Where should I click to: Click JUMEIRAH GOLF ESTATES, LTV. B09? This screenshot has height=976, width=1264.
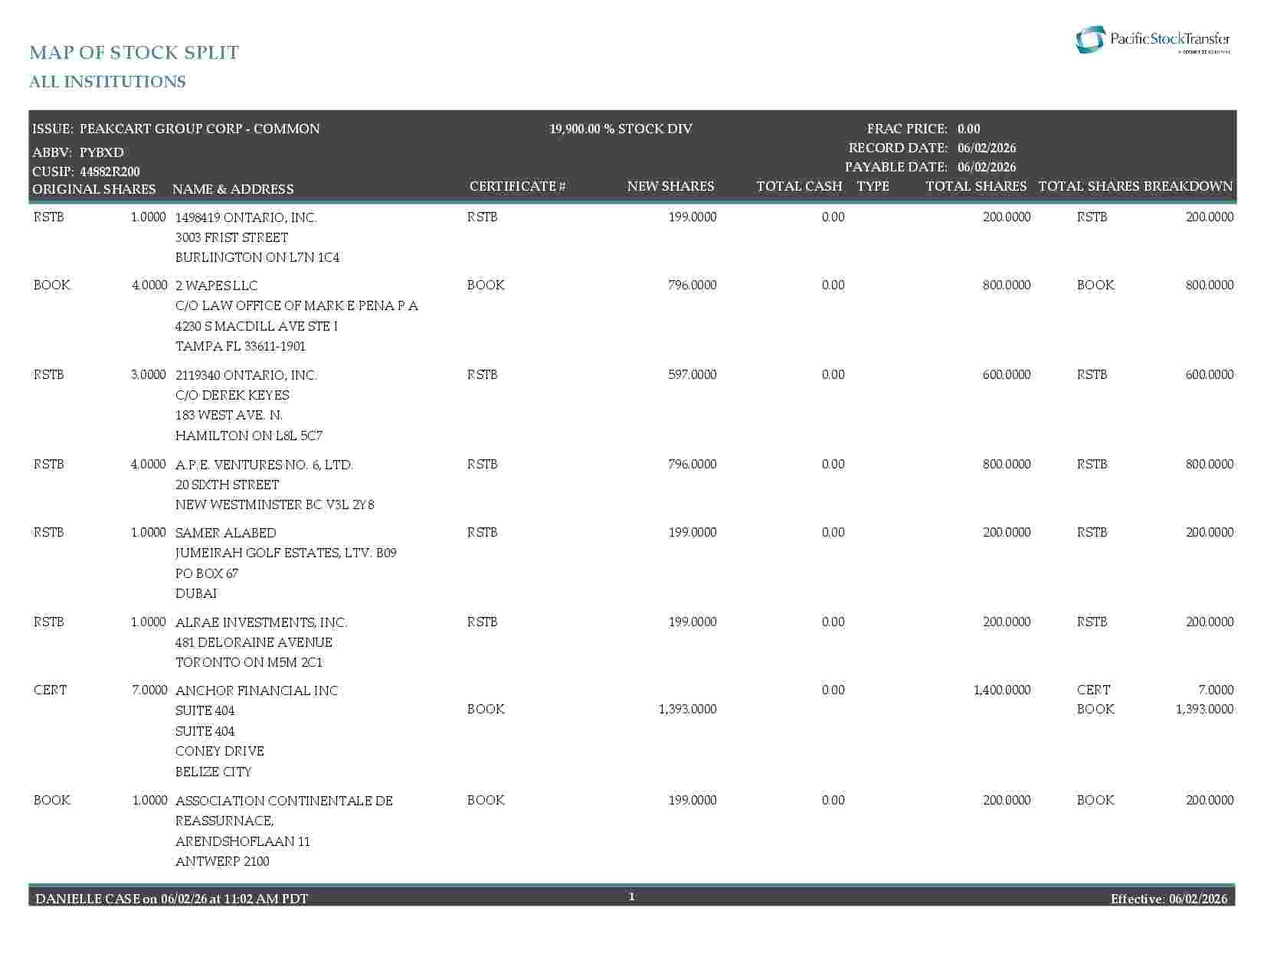[286, 553]
